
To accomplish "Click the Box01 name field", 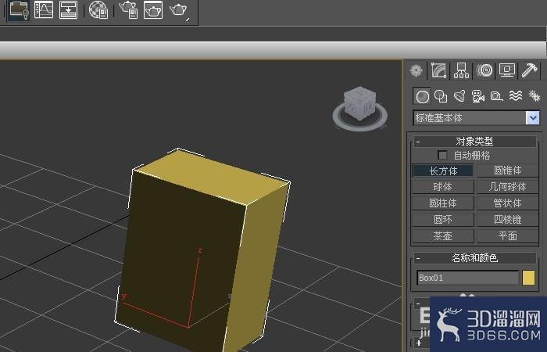I will tap(468, 278).
